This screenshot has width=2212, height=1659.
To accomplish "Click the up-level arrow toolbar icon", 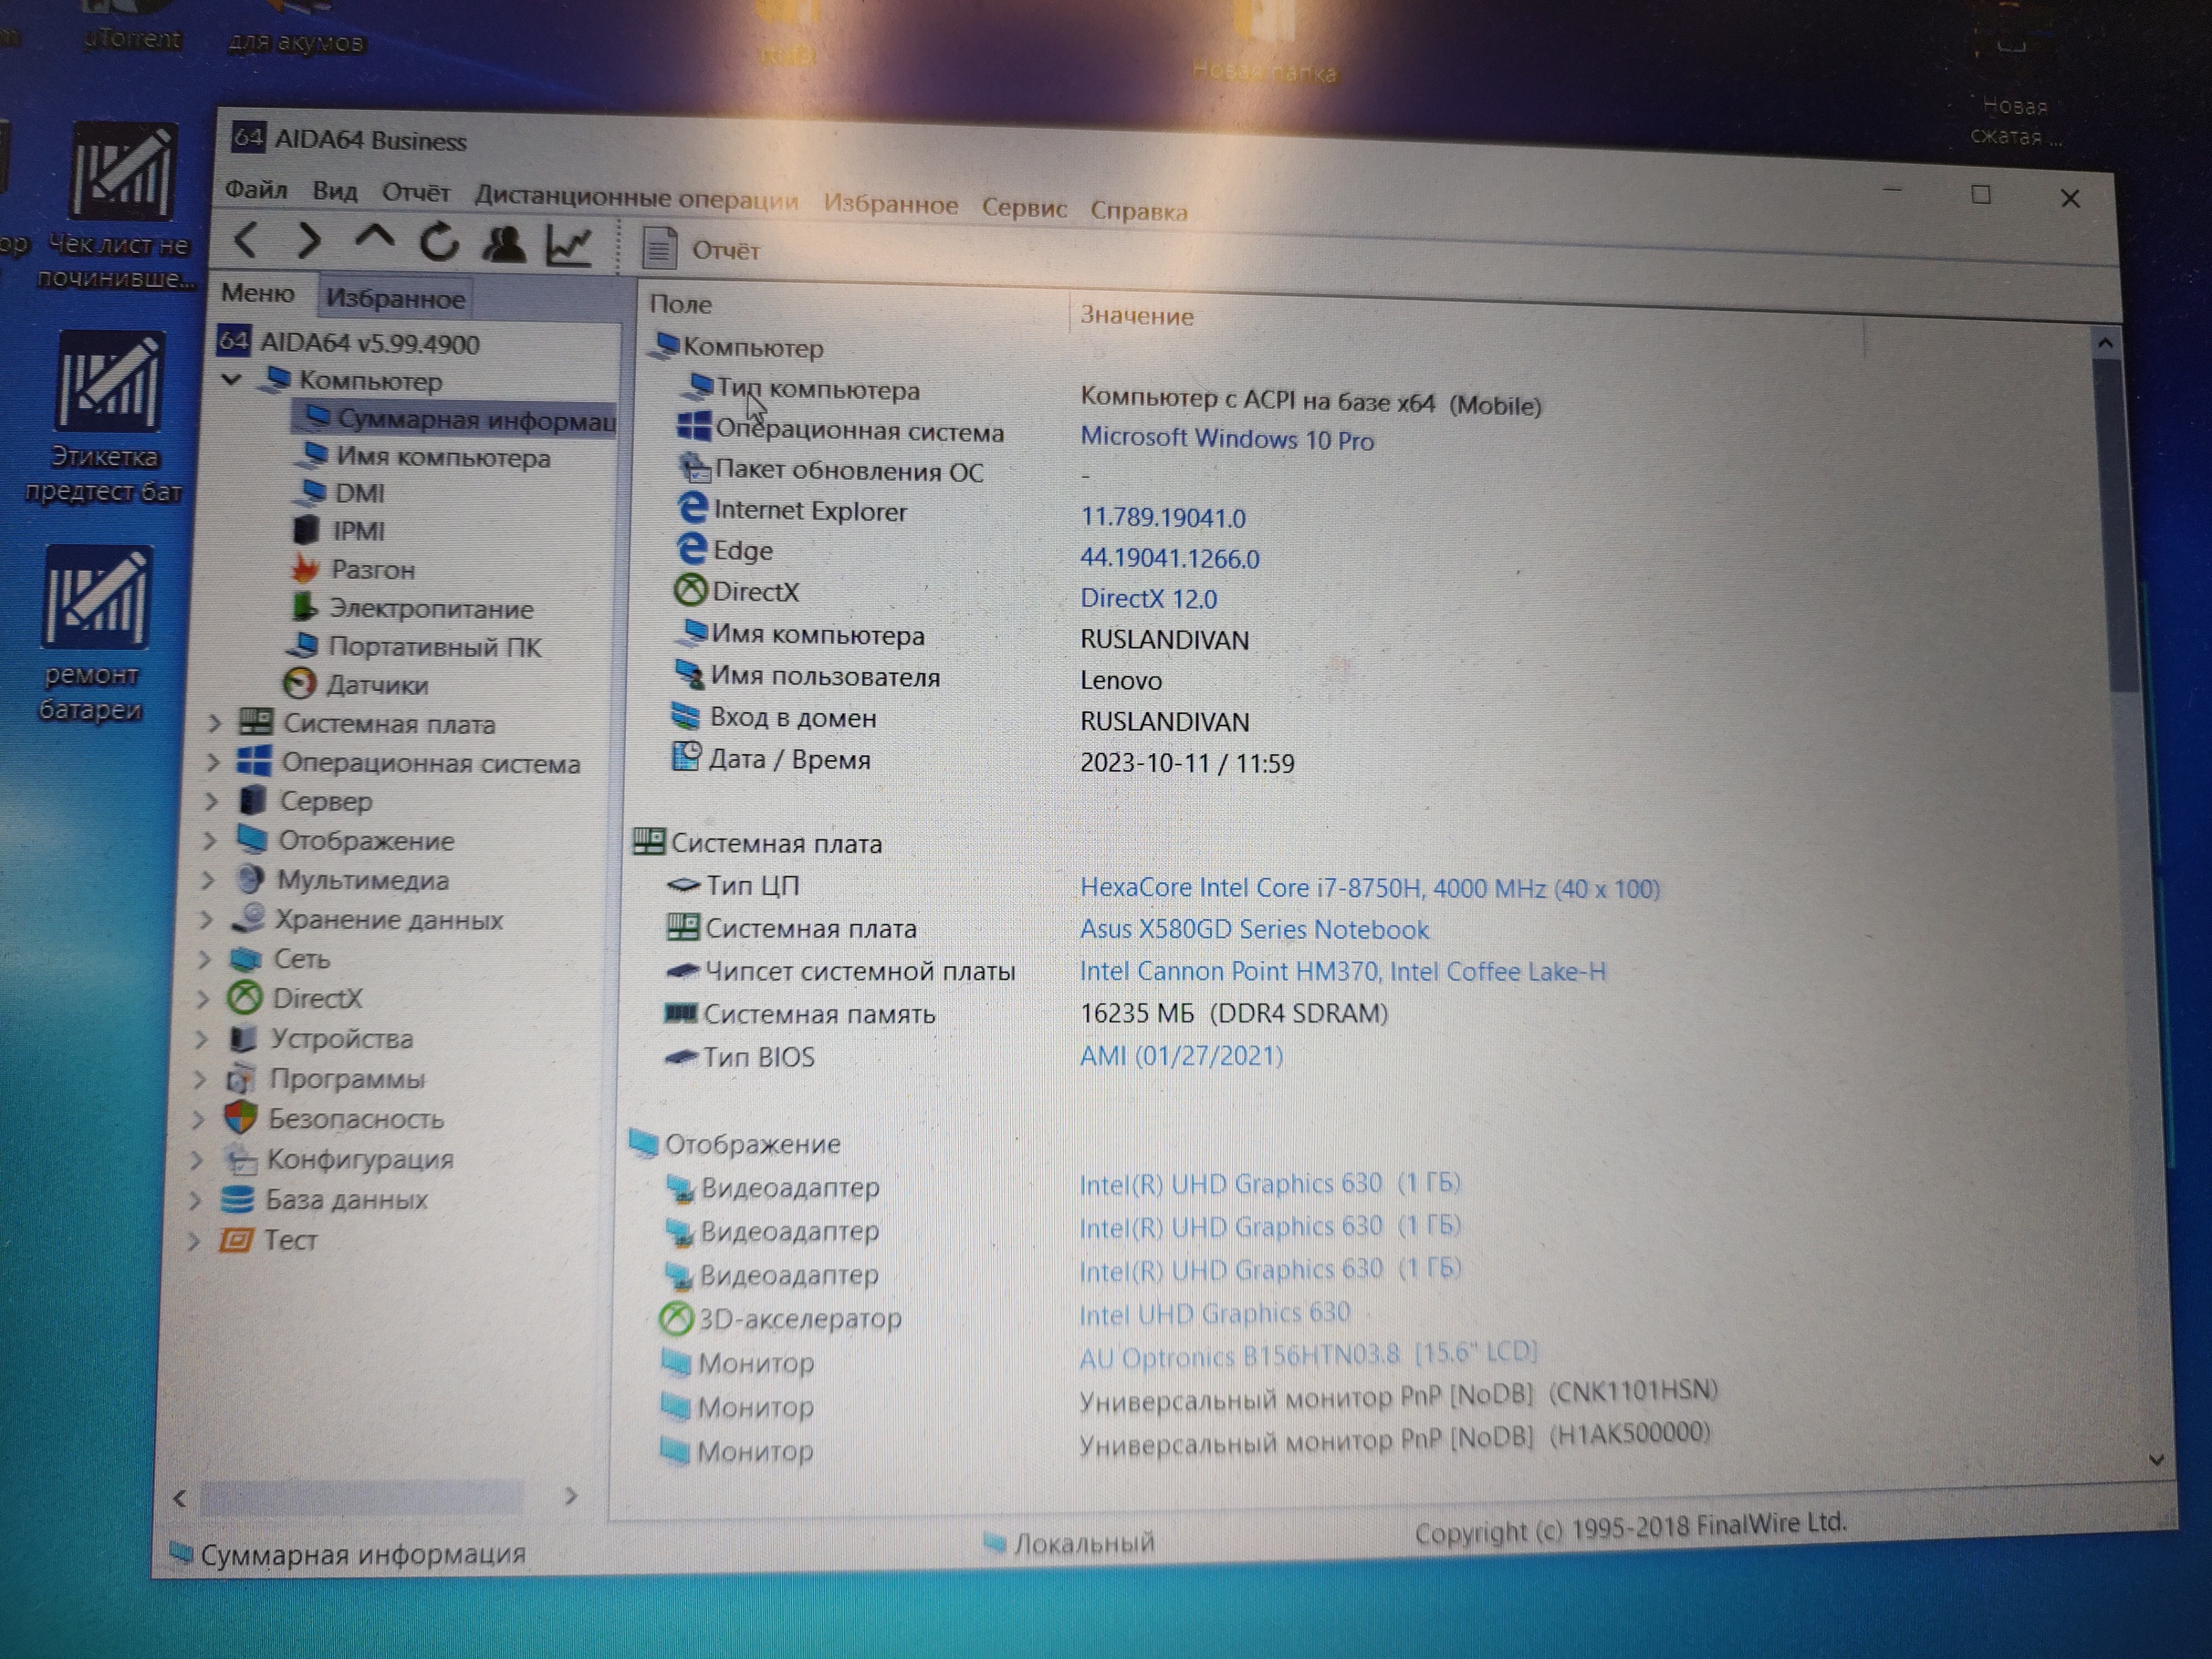I will click(374, 239).
